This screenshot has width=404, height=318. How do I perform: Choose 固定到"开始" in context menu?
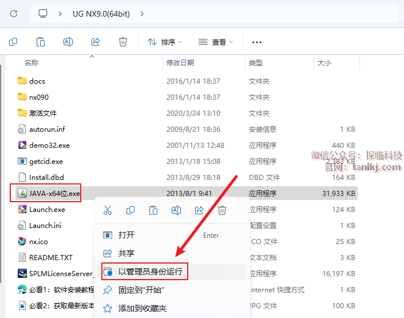pos(172,290)
